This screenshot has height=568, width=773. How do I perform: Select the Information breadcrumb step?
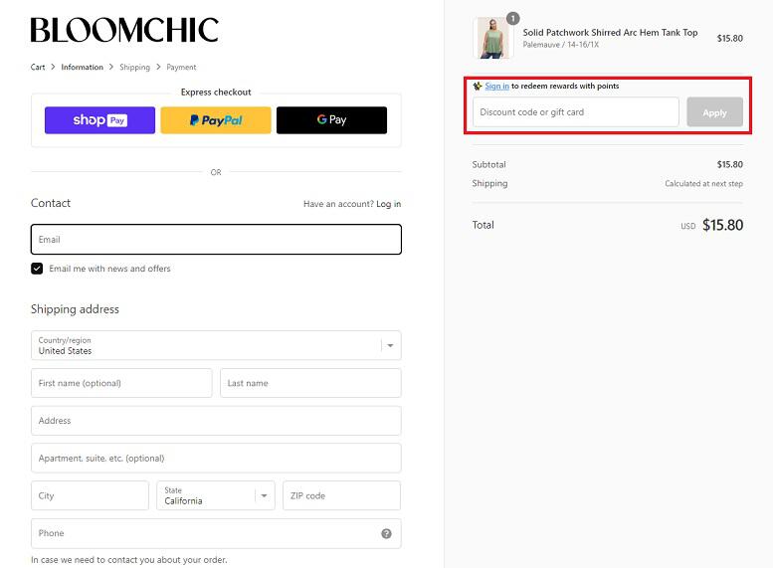click(x=82, y=67)
